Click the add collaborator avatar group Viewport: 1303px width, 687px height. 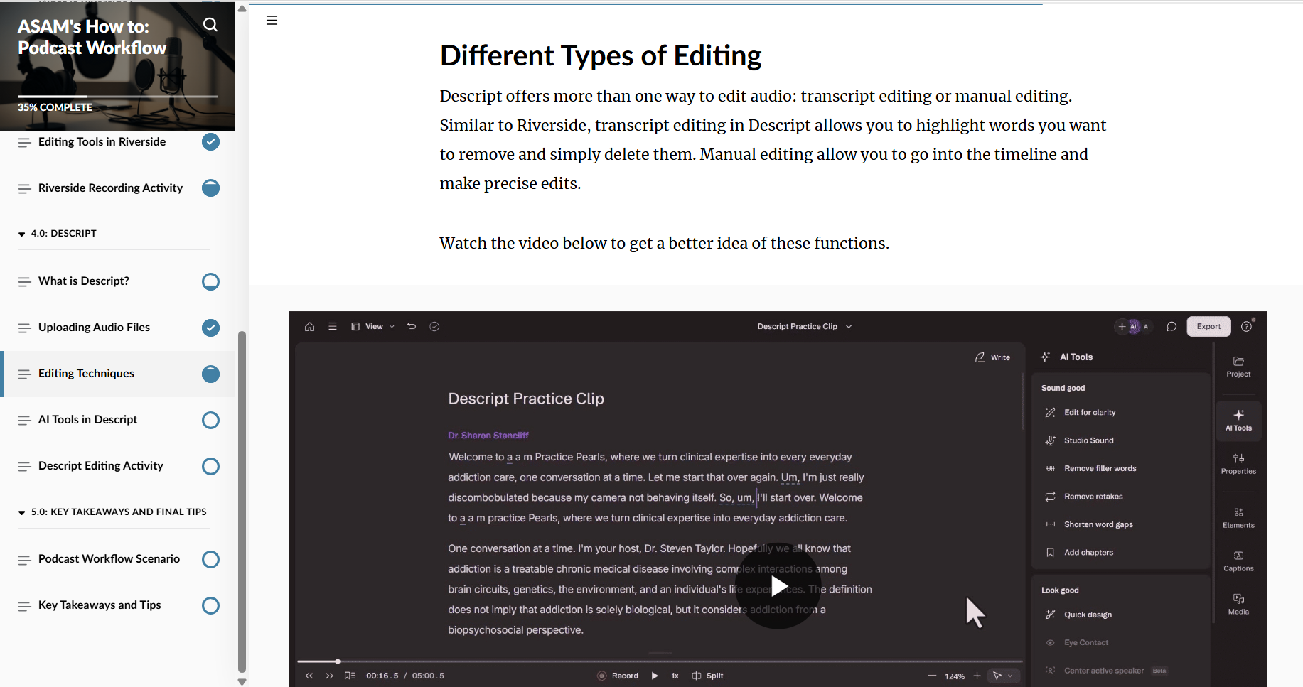(x=1134, y=327)
